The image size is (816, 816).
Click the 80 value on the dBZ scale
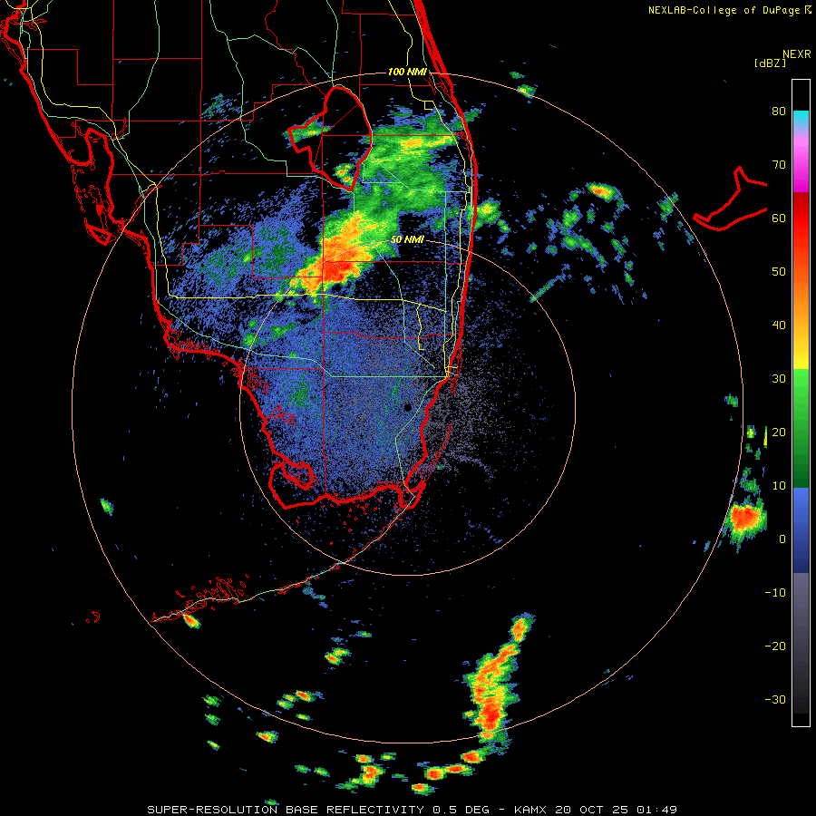[x=779, y=111]
